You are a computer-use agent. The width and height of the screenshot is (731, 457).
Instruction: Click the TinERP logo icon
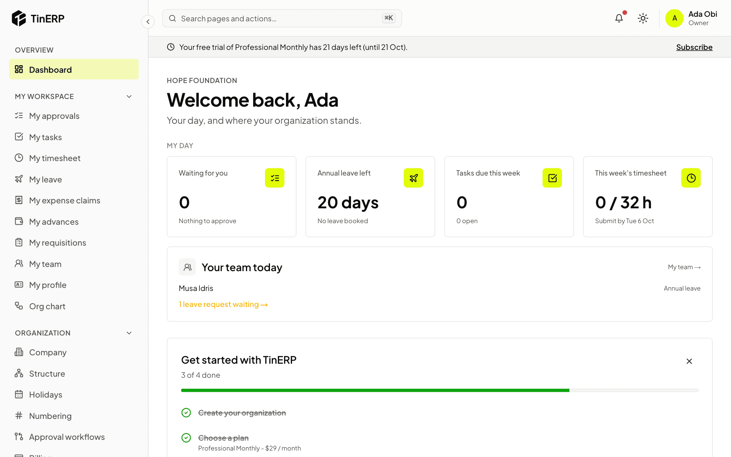pyautogui.click(x=19, y=18)
